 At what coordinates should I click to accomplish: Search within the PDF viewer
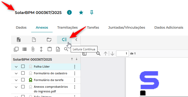[99, 53]
